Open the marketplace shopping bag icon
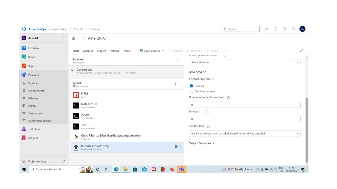Image resolution: width=337 pixels, height=189 pixels. 275,29
